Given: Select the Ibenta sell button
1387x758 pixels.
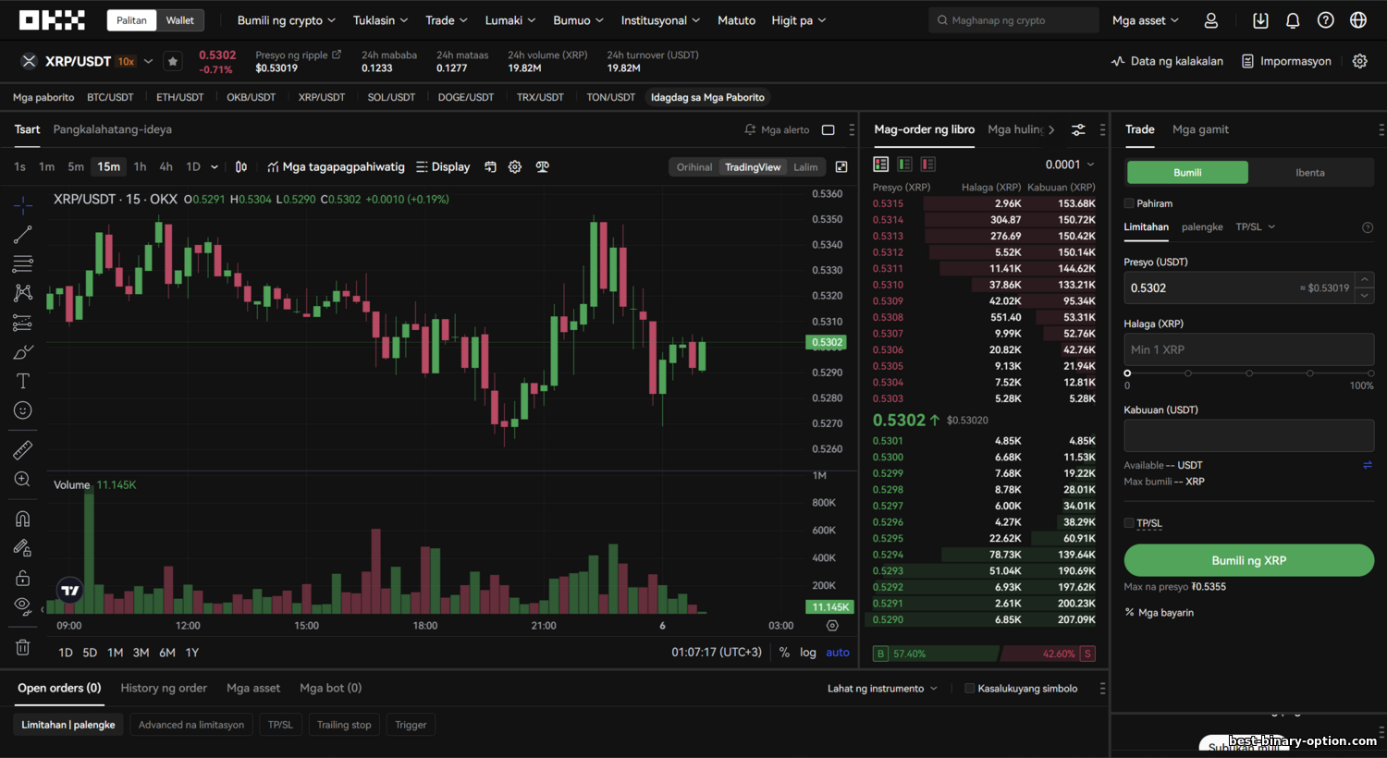Looking at the screenshot, I should [x=1309, y=173].
